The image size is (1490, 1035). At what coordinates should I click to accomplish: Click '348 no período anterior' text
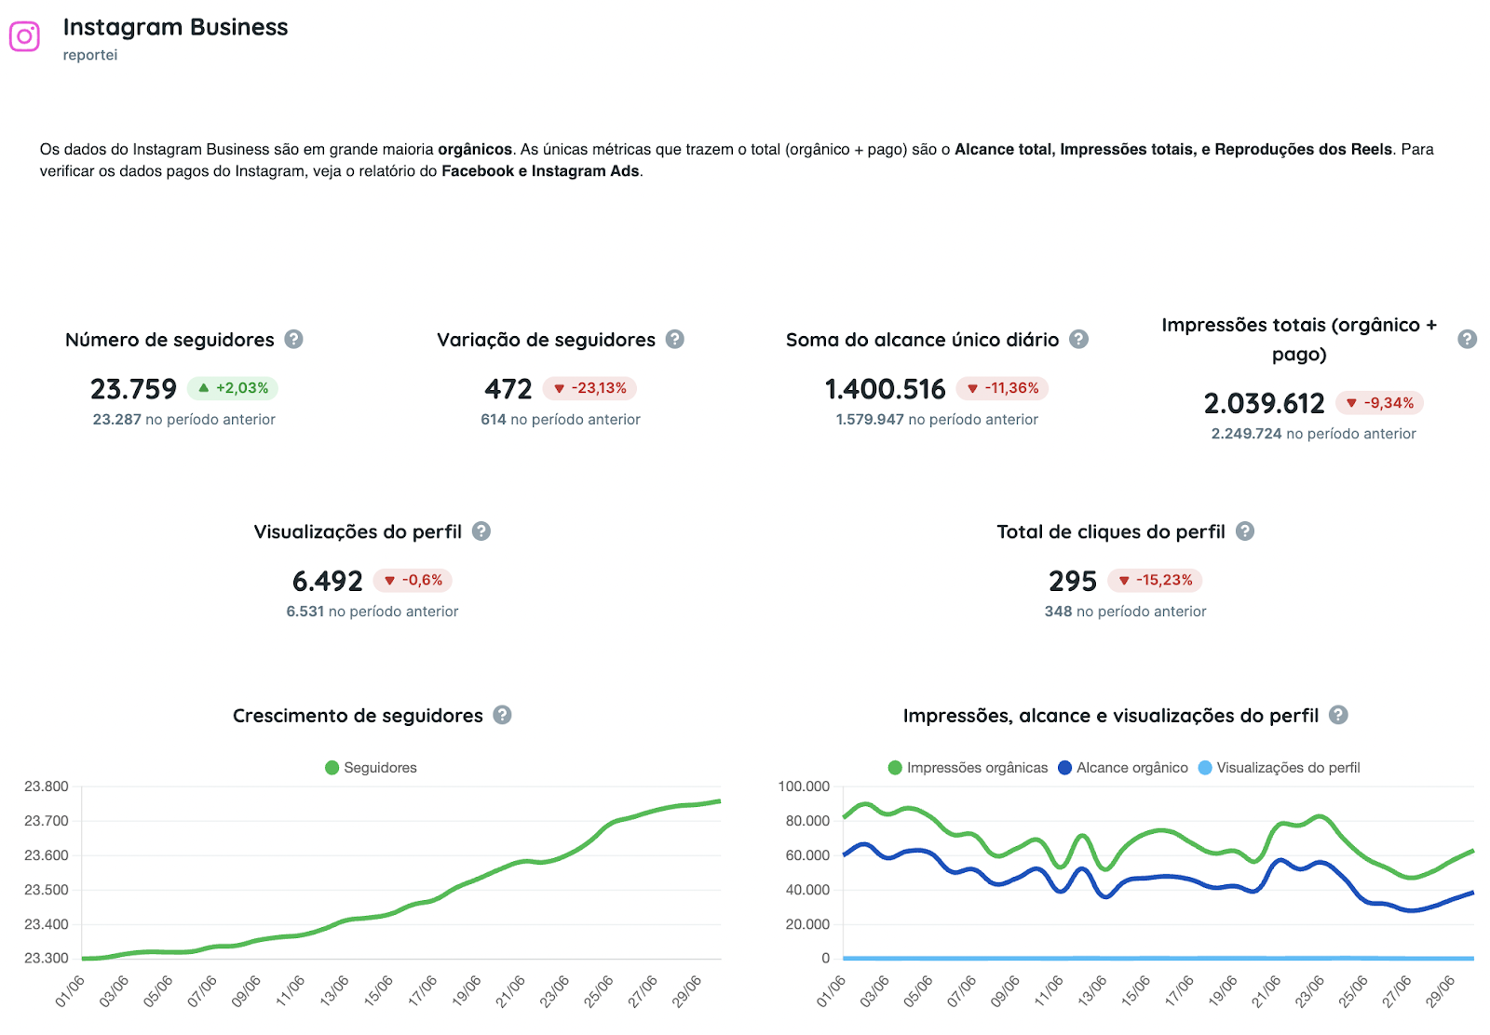1125,612
